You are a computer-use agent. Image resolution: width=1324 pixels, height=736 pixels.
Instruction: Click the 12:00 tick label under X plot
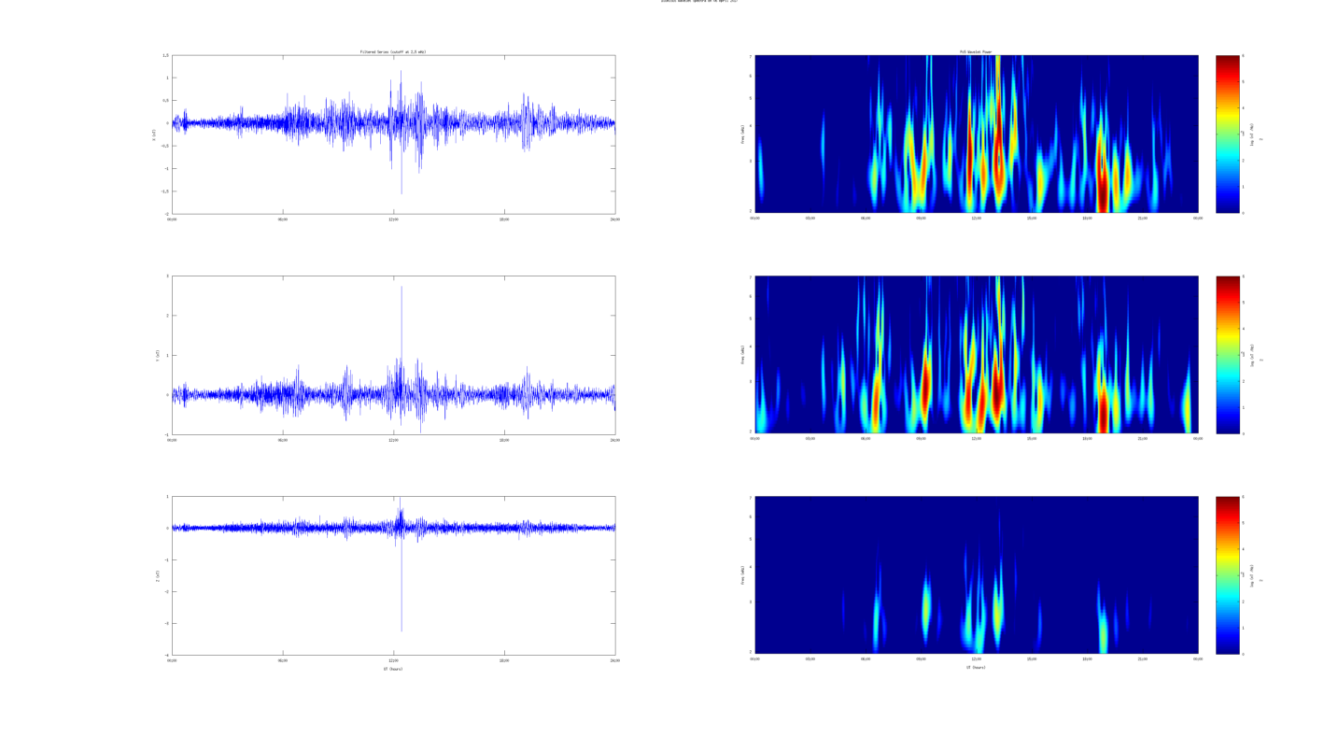(393, 219)
